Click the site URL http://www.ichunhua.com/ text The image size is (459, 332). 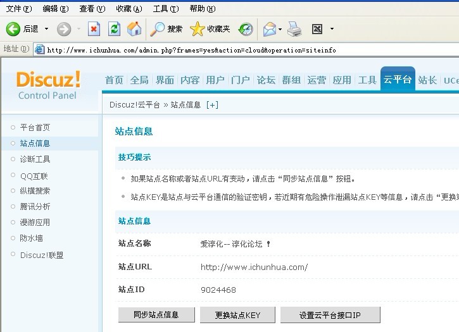point(254,267)
